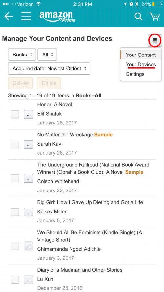The image size is (164, 292).
Task: Check the box for Honor: A Novel
Action: (15, 114)
